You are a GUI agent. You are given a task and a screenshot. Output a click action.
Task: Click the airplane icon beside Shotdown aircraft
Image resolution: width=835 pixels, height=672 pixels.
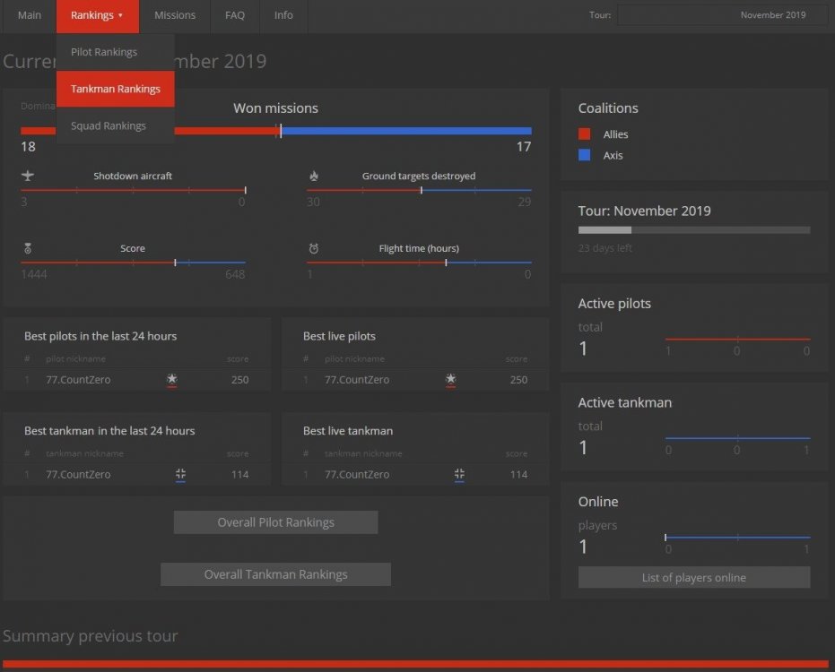[x=27, y=176]
